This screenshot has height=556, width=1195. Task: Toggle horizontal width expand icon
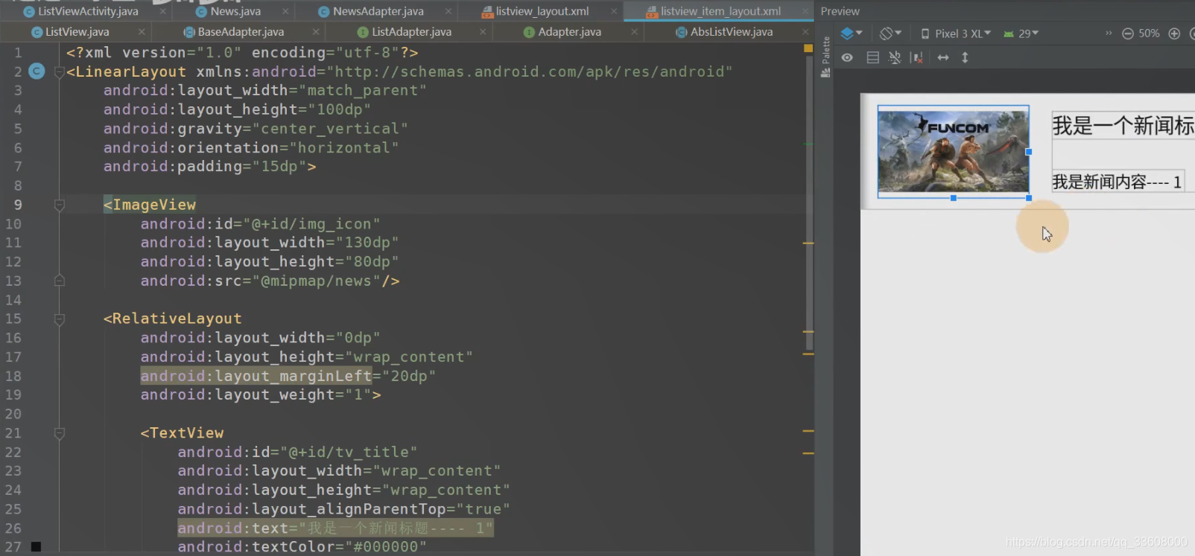[943, 57]
